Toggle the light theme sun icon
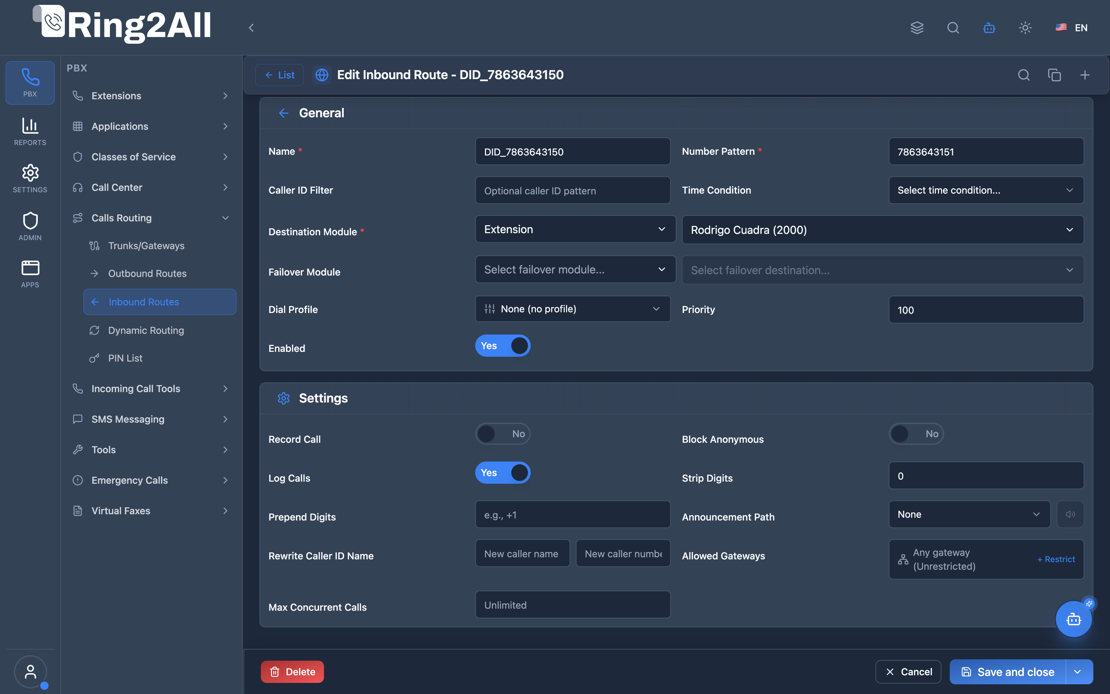Viewport: 1110px width, 694px height. 1025,28
